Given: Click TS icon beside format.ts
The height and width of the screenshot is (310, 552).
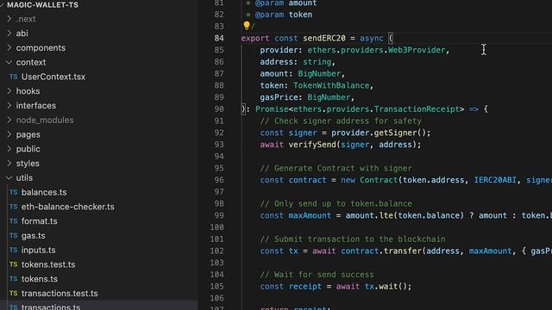Looking at the screenshot, I should [x=14, y=221].
